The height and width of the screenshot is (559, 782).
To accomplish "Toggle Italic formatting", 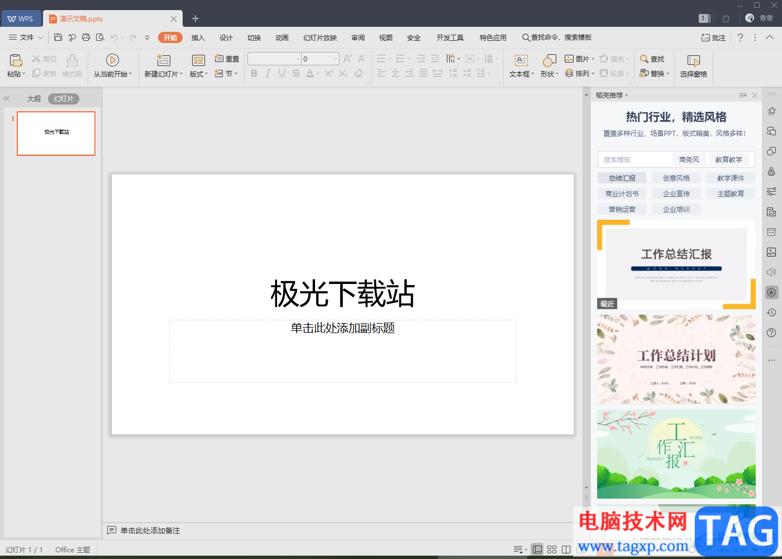I will pos(268,73).
